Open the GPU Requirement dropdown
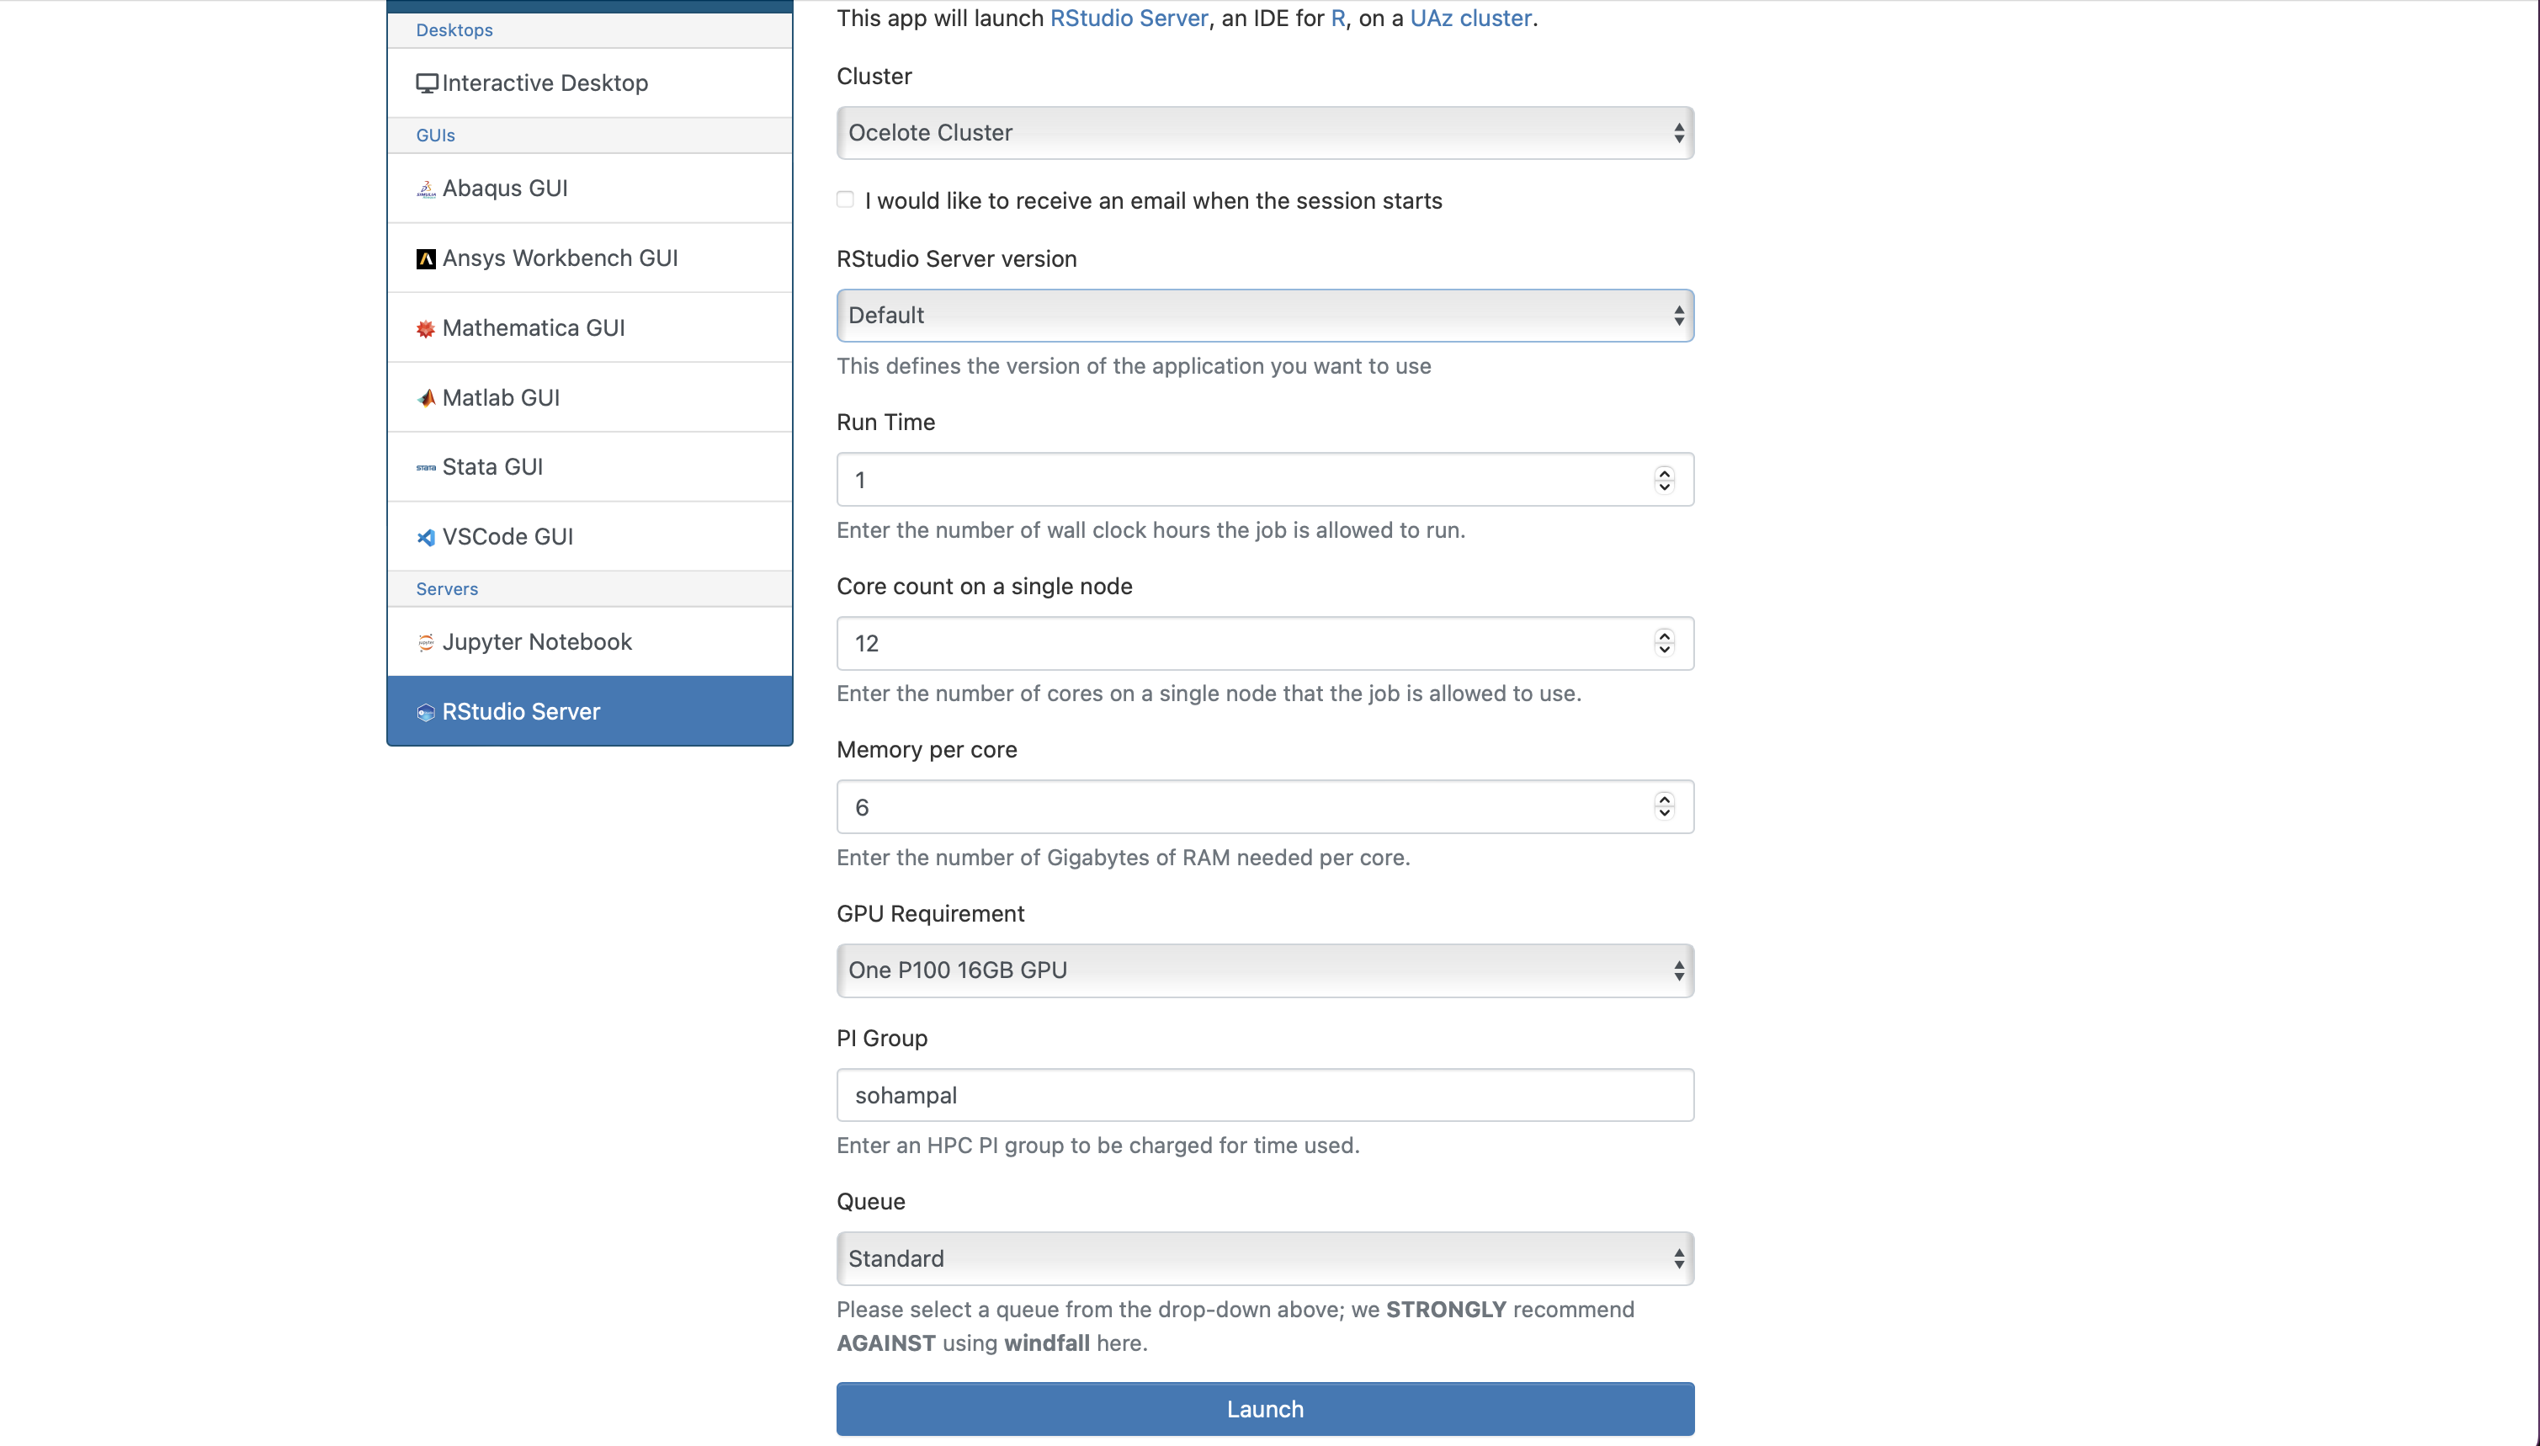 pyautogui.click(x=1264, y=970)
